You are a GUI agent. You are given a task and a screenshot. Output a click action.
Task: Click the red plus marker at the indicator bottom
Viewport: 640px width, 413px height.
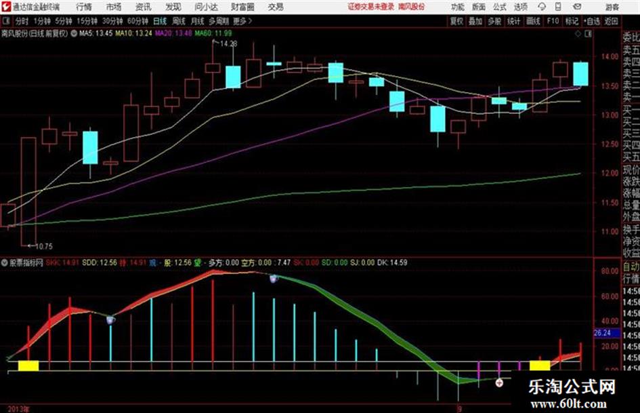pyautogui.click(x=499, y=382)
